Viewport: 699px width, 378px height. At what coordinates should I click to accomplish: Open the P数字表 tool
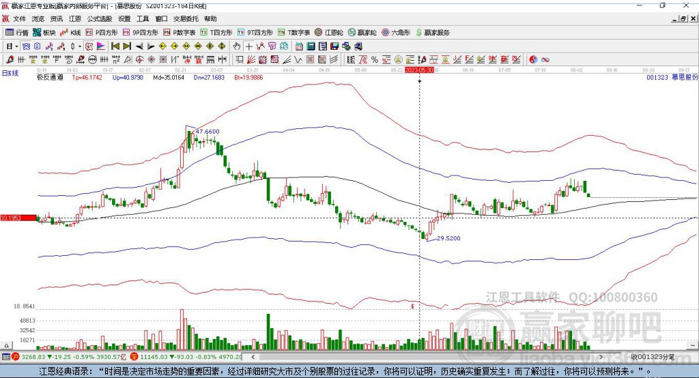click(180, 32)
